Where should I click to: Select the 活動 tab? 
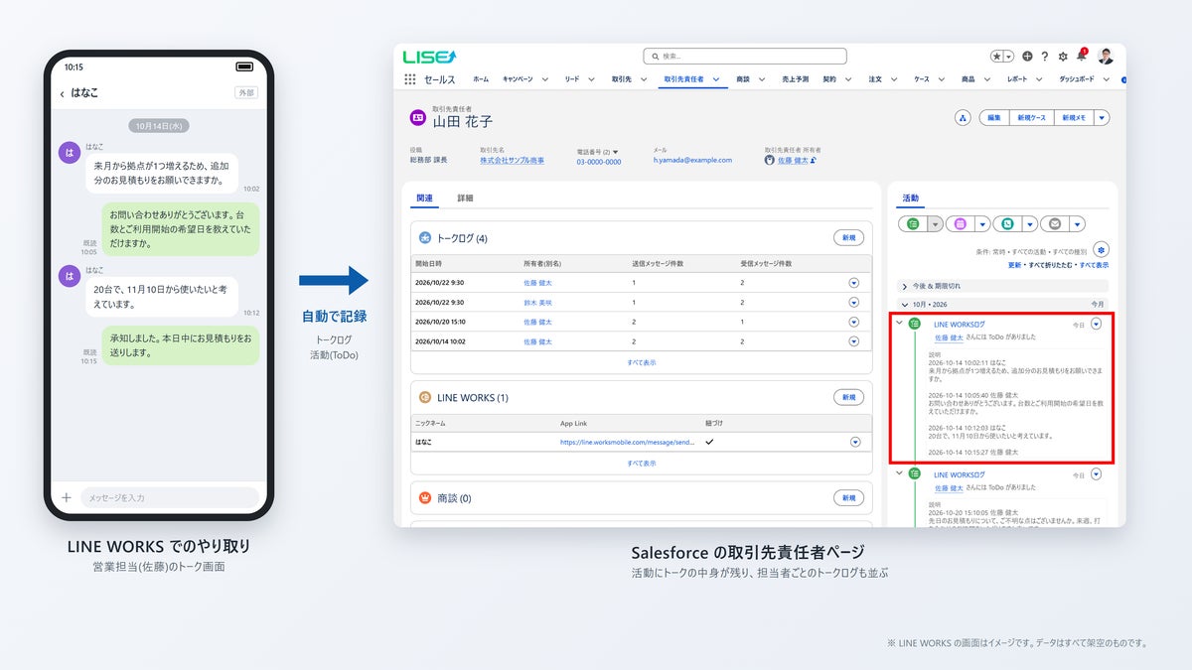click(910, 198)
